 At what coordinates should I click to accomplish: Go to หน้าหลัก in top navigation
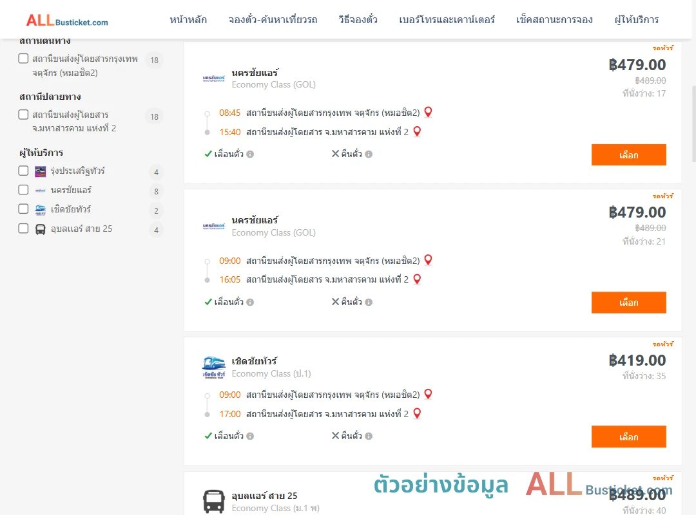point(188,20)
